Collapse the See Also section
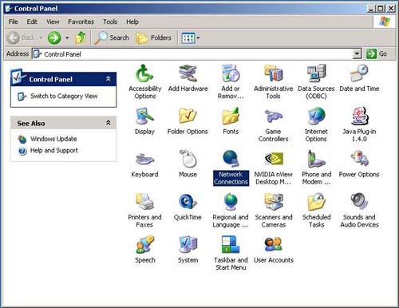Viewport: 399px width, 308px height. (x=109, y=123)
